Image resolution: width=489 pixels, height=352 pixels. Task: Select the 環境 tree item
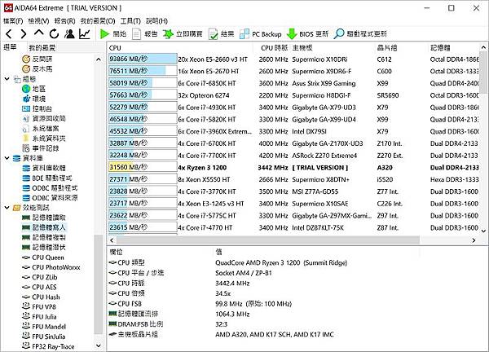pos(34,99)
